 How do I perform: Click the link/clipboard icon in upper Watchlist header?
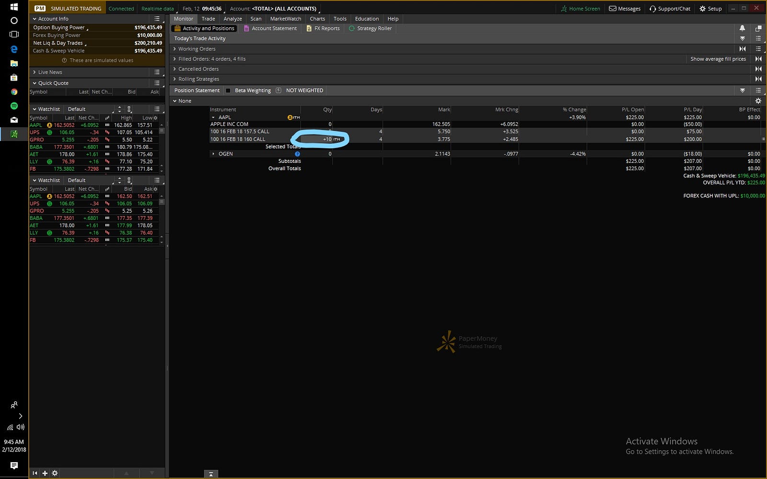point(129,109)
